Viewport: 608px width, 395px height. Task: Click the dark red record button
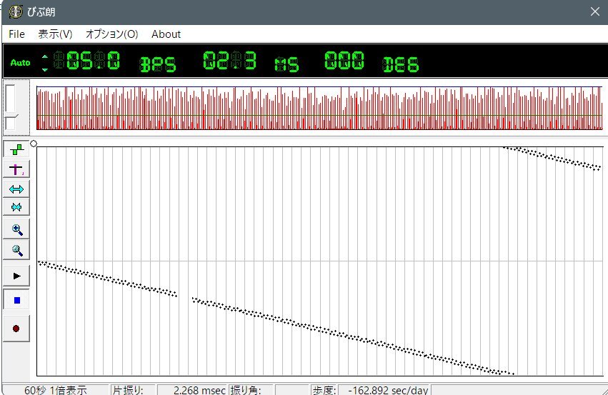(x=16, y=329)
